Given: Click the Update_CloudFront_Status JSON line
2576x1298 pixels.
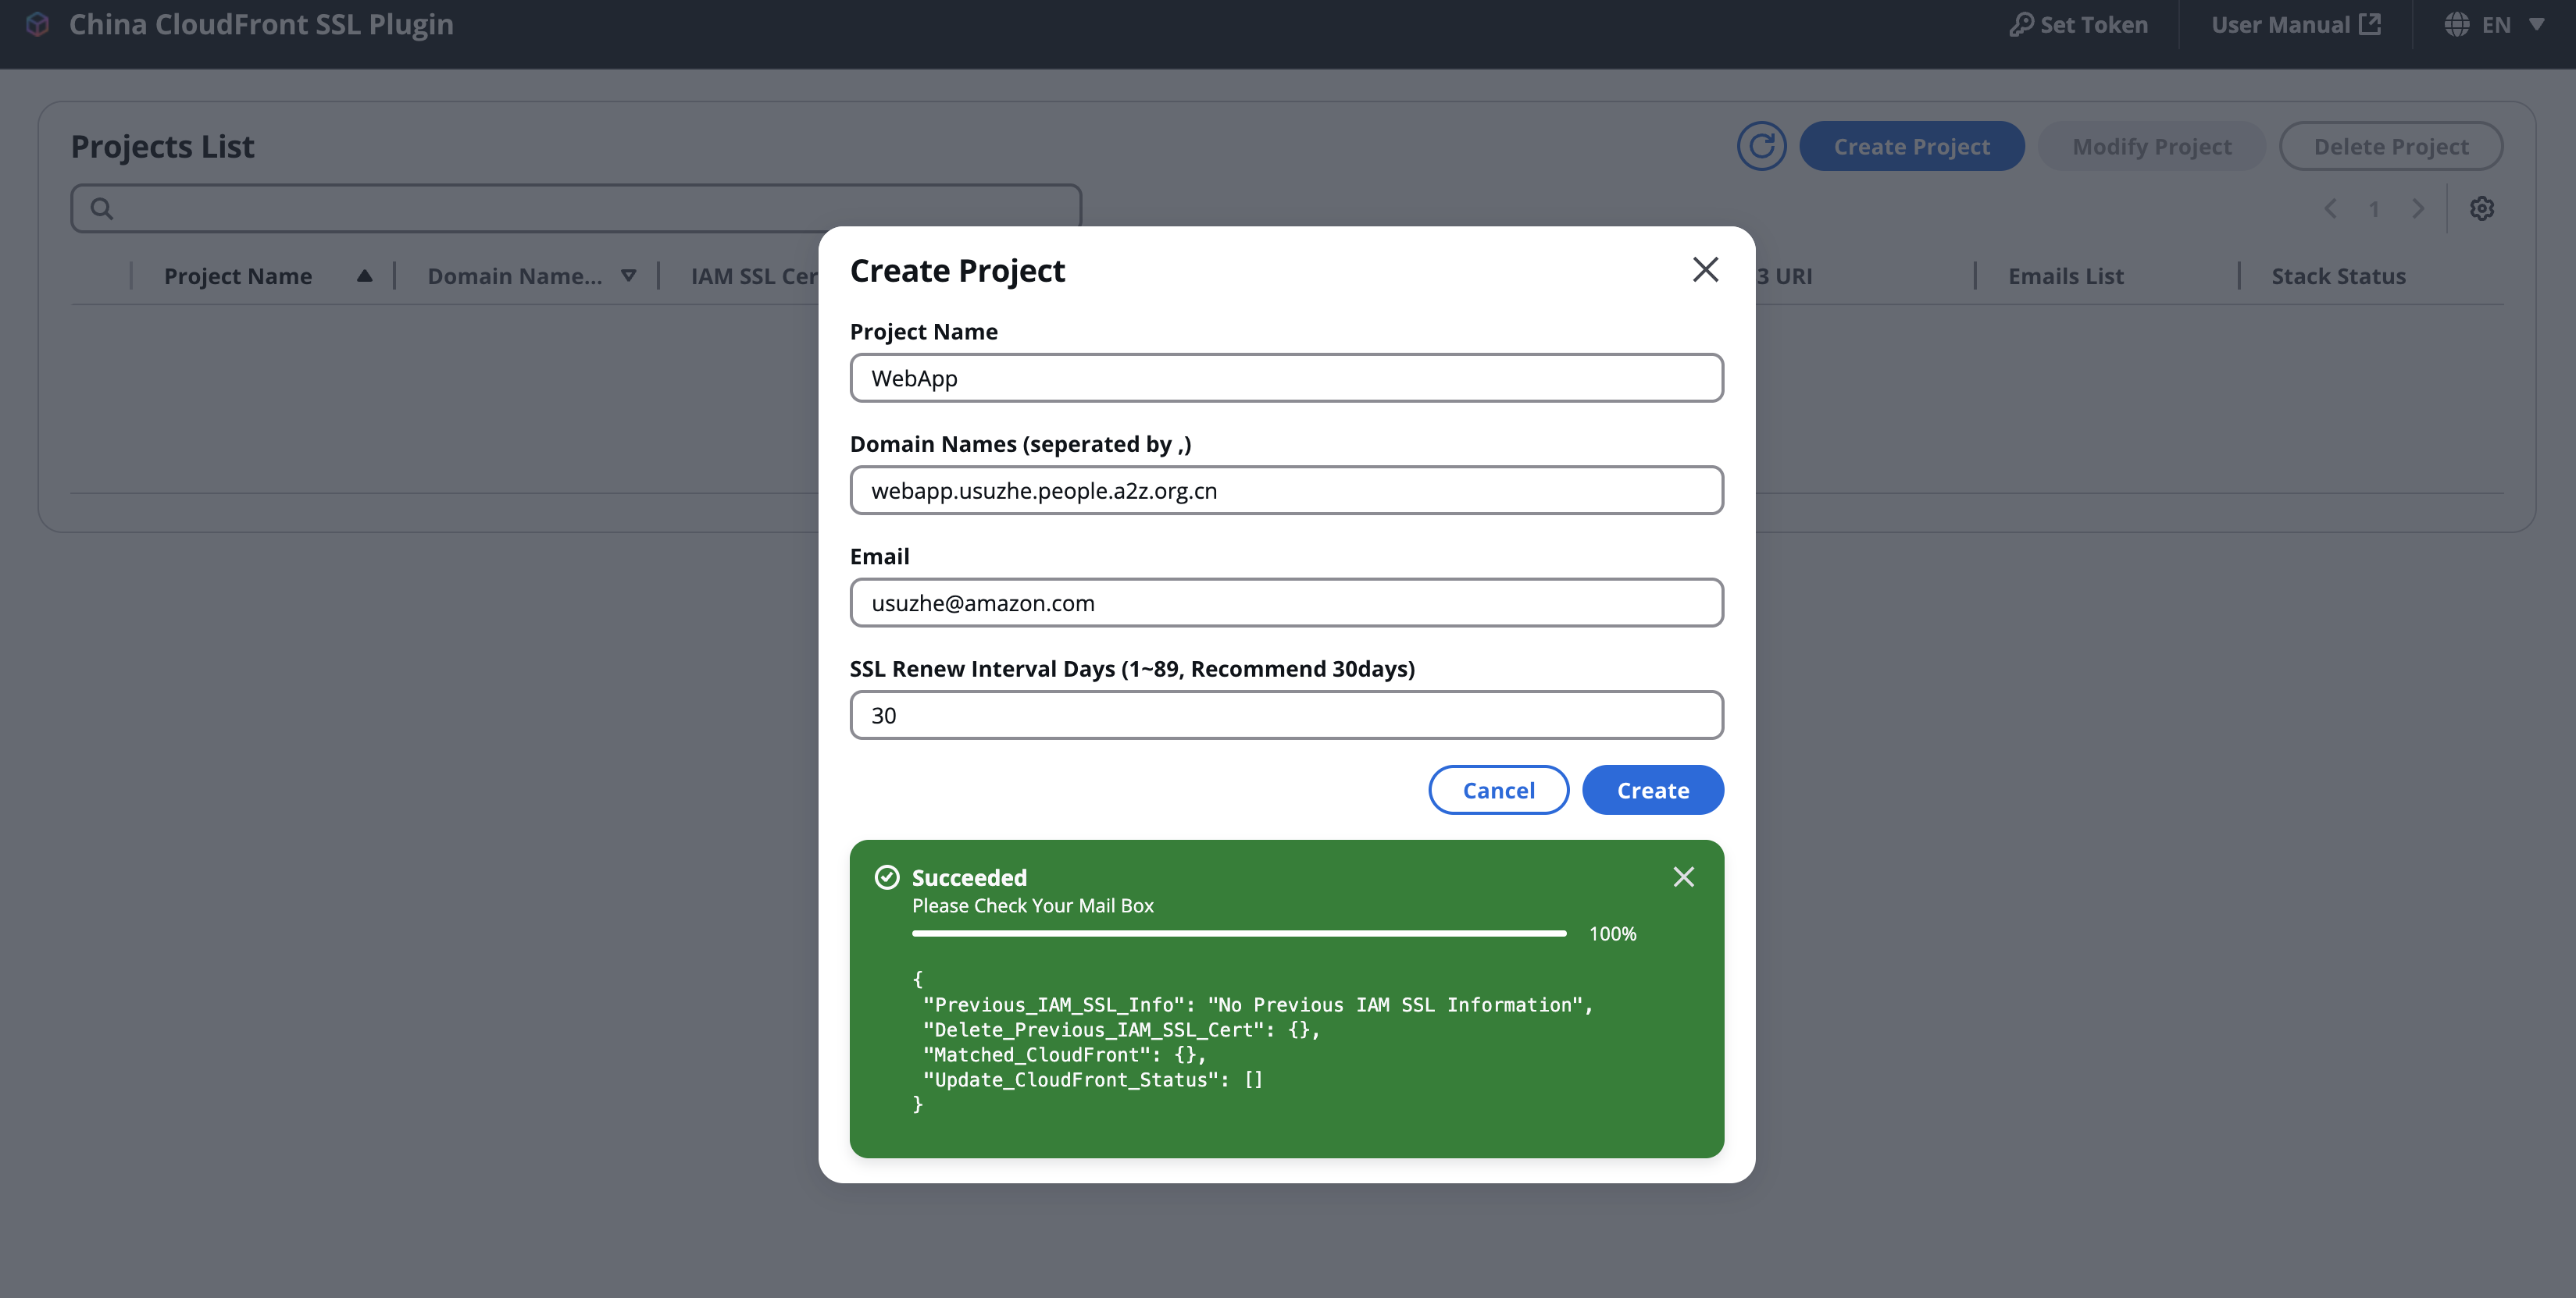Looking at the screenshot, I should 1092,1080.
